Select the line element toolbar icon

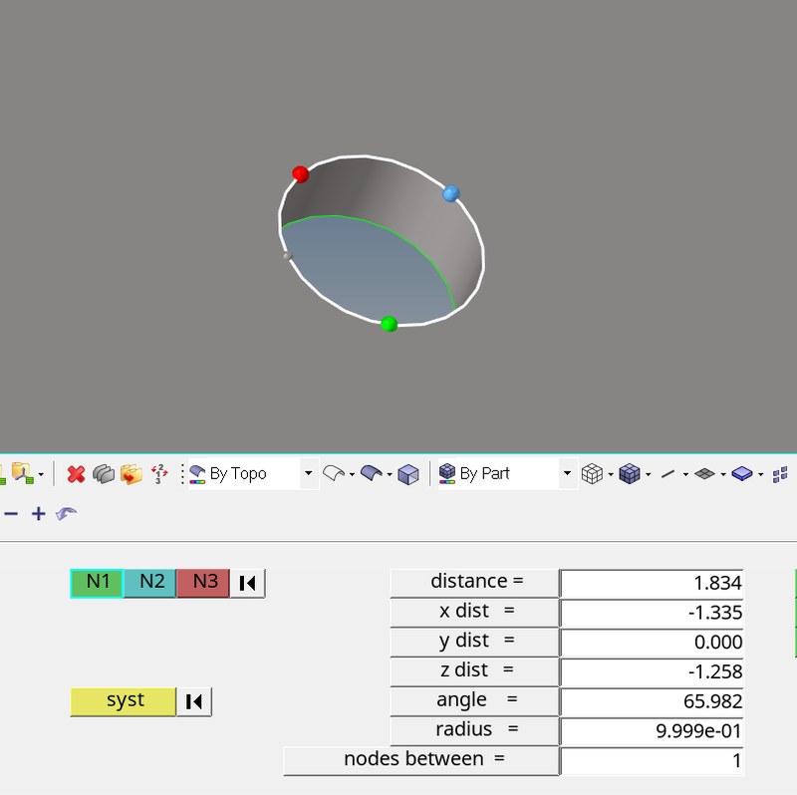(669, 473)
